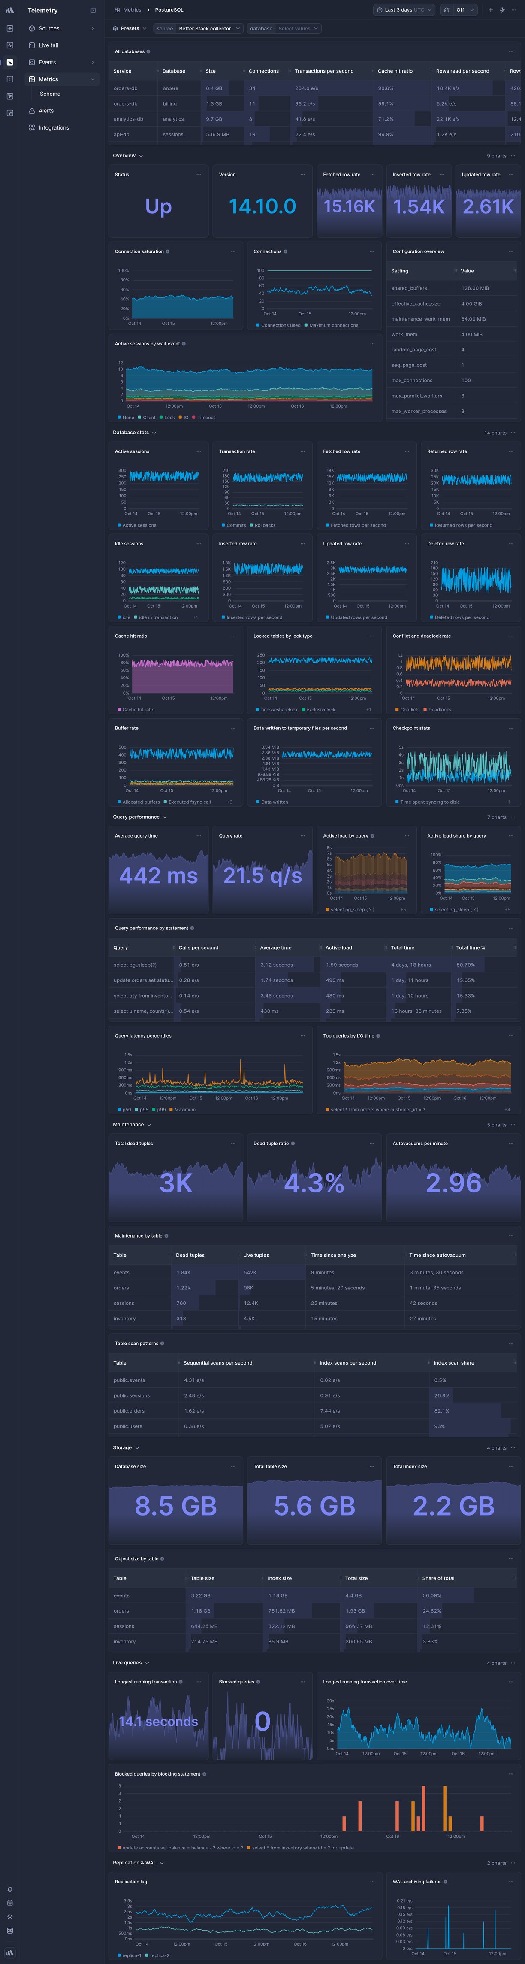525x1964 pixels.
Task: Collapse the Query performance section
Action: [139, 817]
